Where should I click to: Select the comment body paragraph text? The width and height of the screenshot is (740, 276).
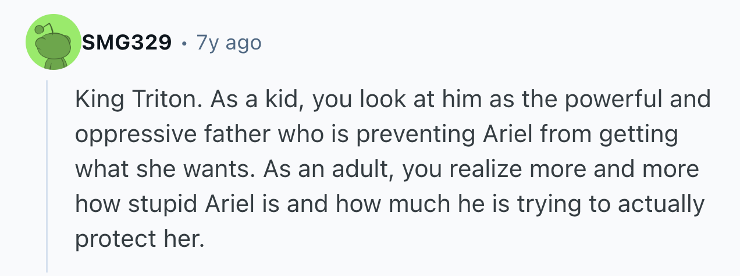(393, 169)
